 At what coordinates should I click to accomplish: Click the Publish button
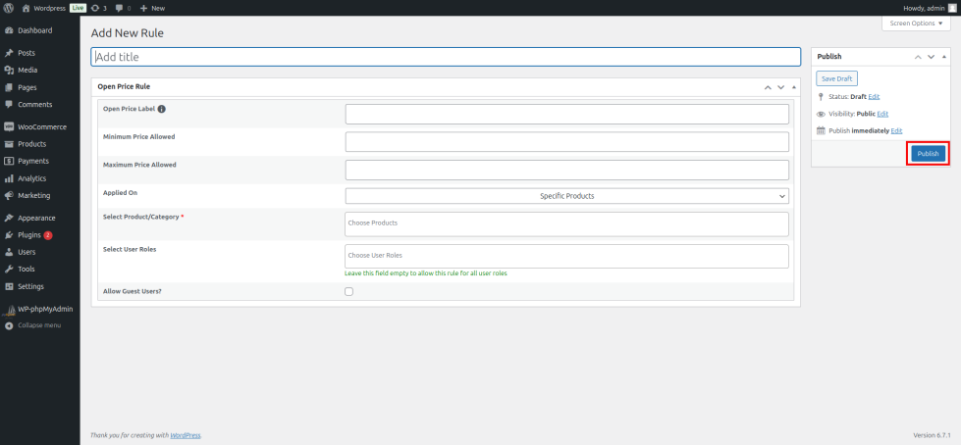928,154
